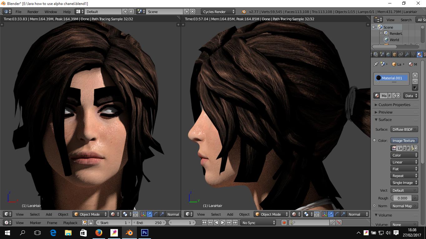
Task: Open the Constraints chain-link properties tab
Action: tap(401, 55)
